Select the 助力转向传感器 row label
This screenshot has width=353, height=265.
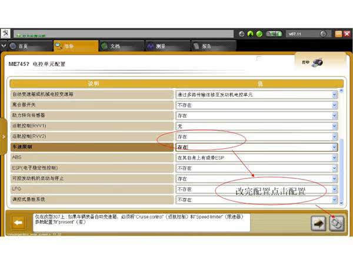(x=92, y=115)
